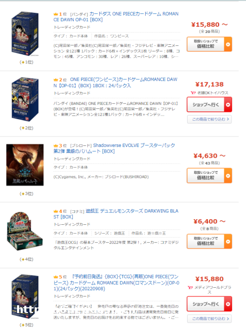Open rank 2 ONE PIECE カードゲーム ROMANCE DAWN link
The image size is (246, 330).
(115, 82)
